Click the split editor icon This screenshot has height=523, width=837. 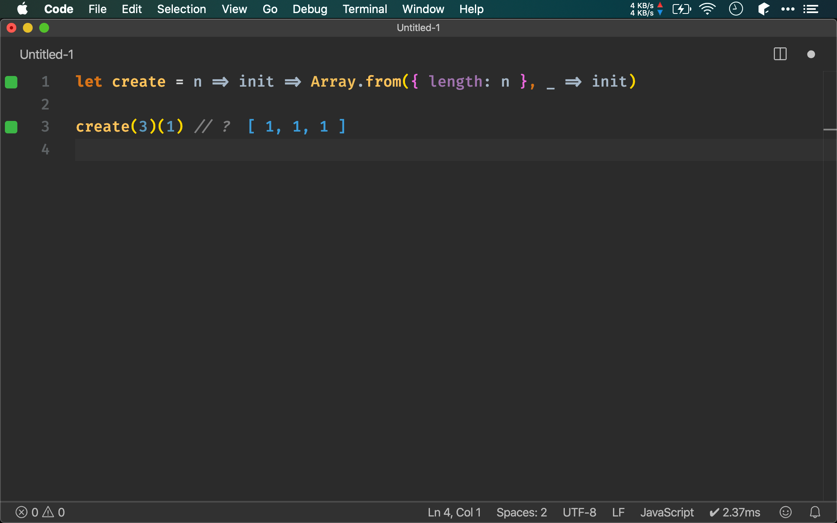tap(780, 54)
